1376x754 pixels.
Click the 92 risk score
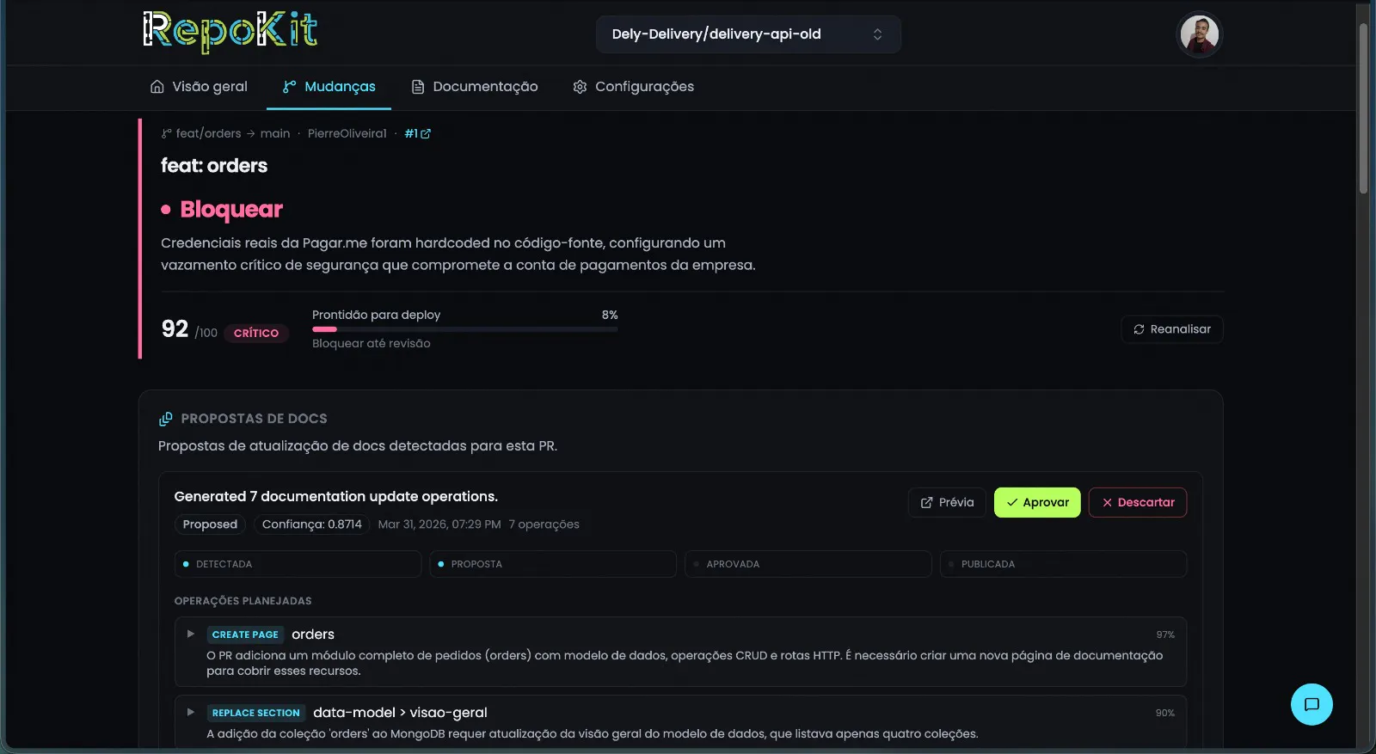[x=175, y=329]
